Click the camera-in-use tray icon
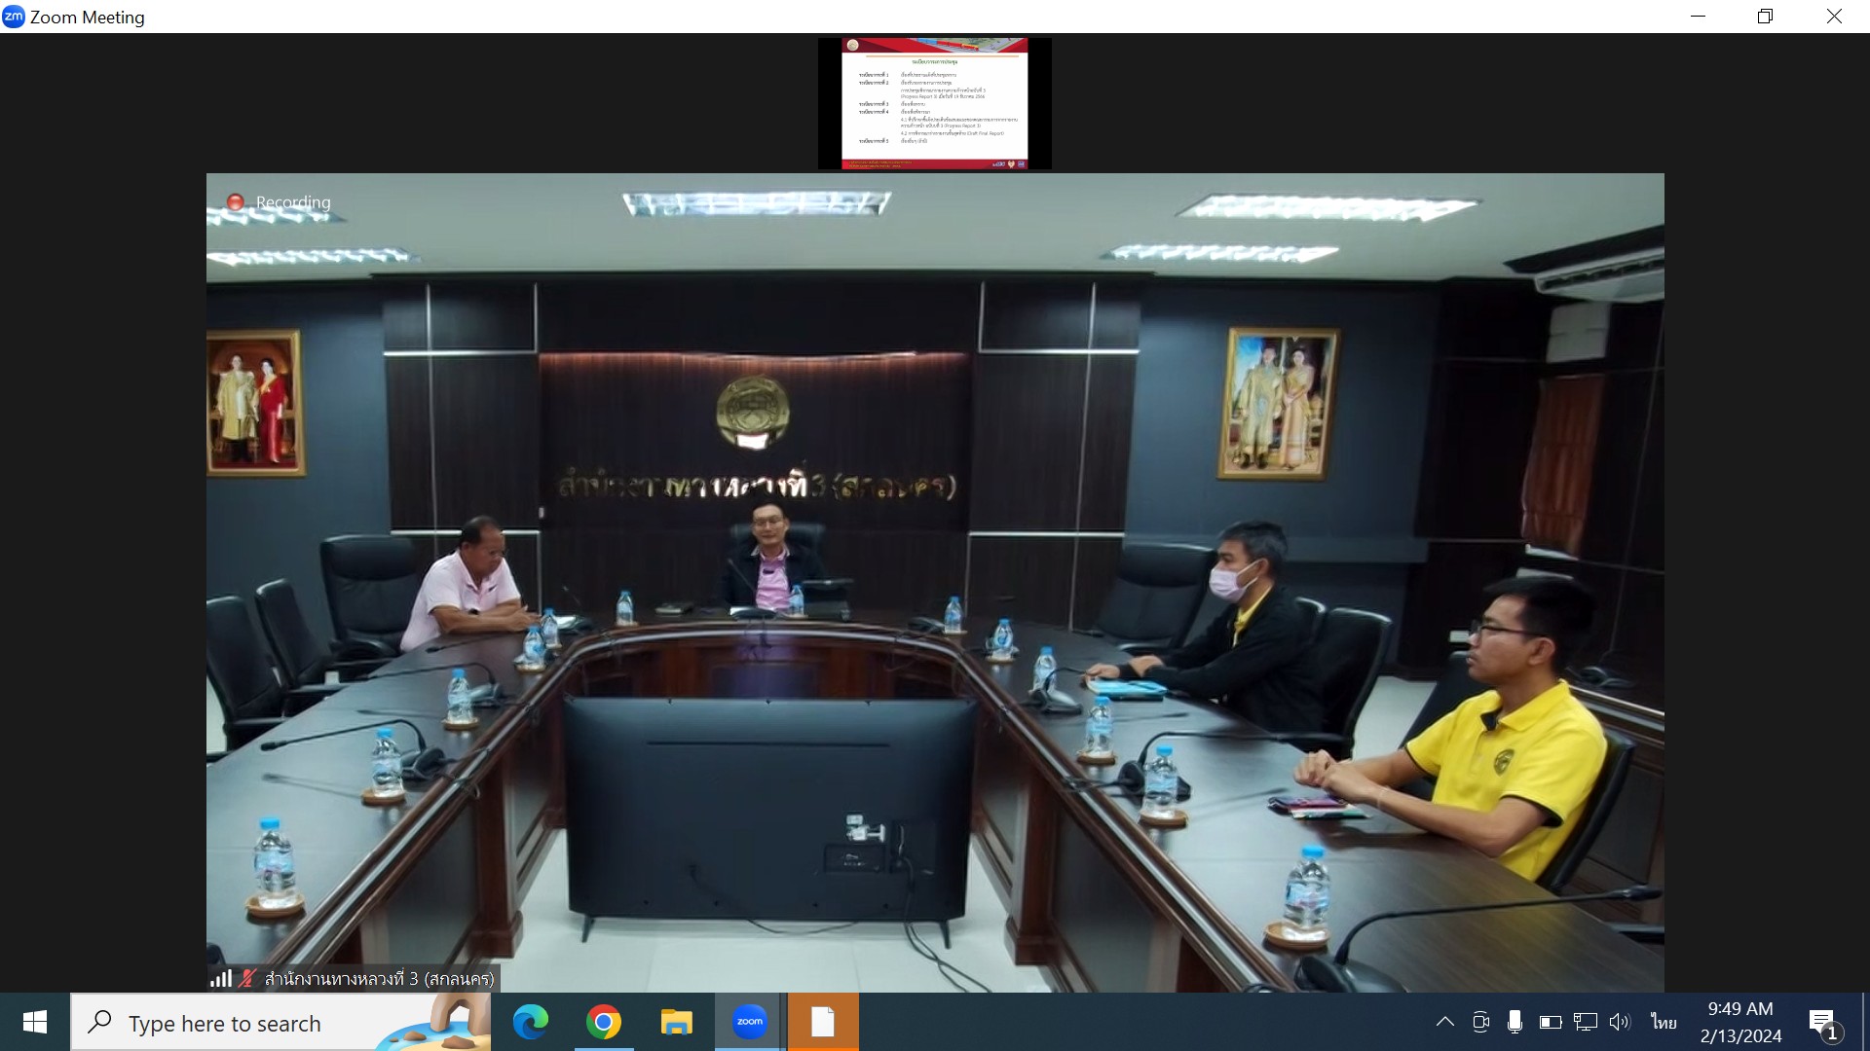Screen dimensions: 1870x1051 pyautogui.click(x=1480, y=1022)
